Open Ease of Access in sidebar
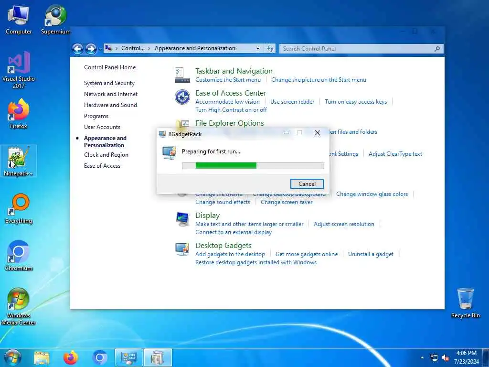 pyautogui.click(x=102, y=166)
